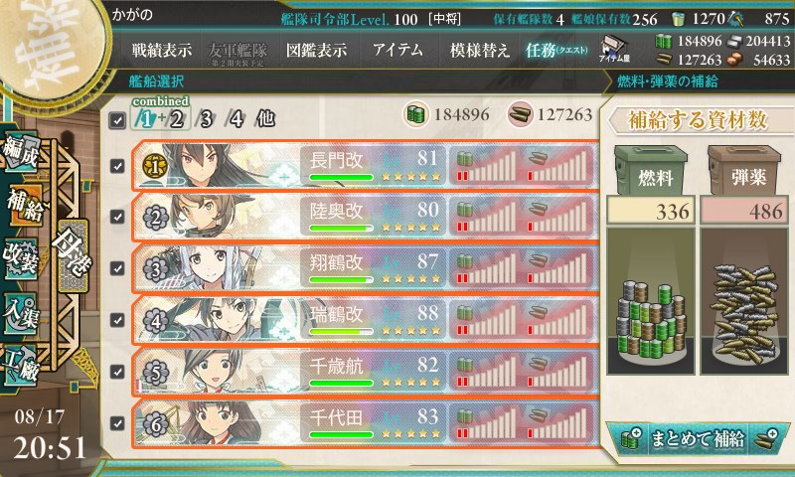Click 瑞鶴改's fuel gauge bars
The height and width of the screenshot is (477, 795).
click(x=486, y=320)
